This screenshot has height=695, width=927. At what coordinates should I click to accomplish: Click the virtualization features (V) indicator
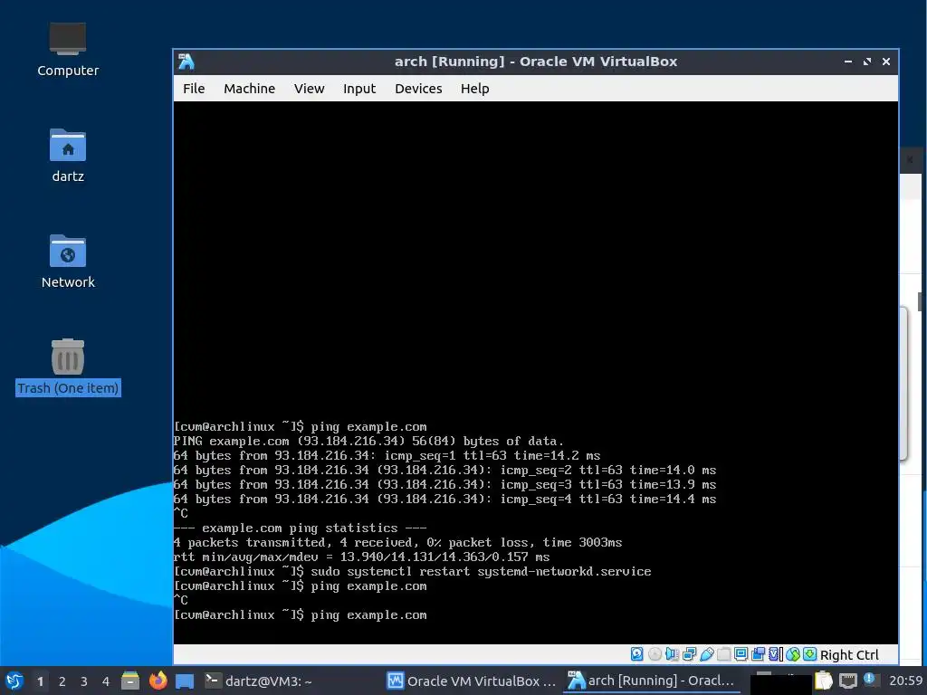coord(776,653)
